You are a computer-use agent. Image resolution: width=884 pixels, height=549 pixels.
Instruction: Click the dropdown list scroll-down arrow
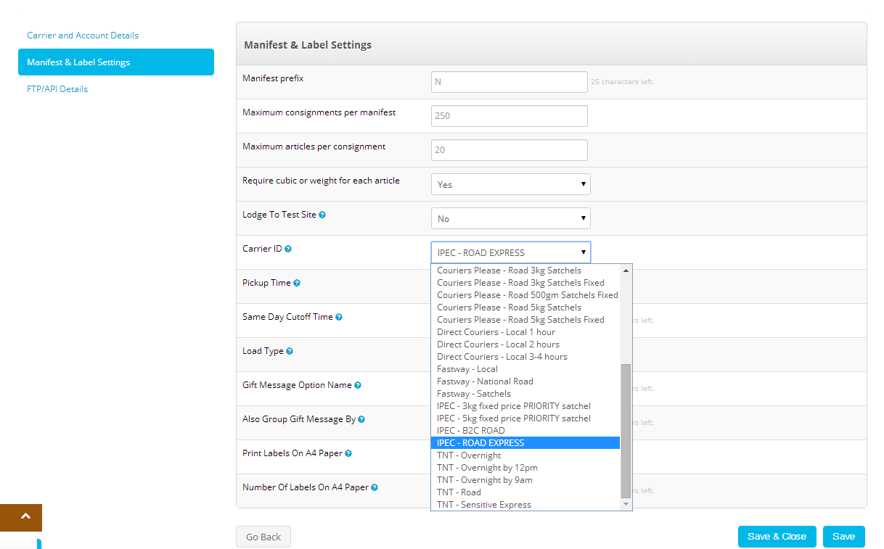point(626,505)
